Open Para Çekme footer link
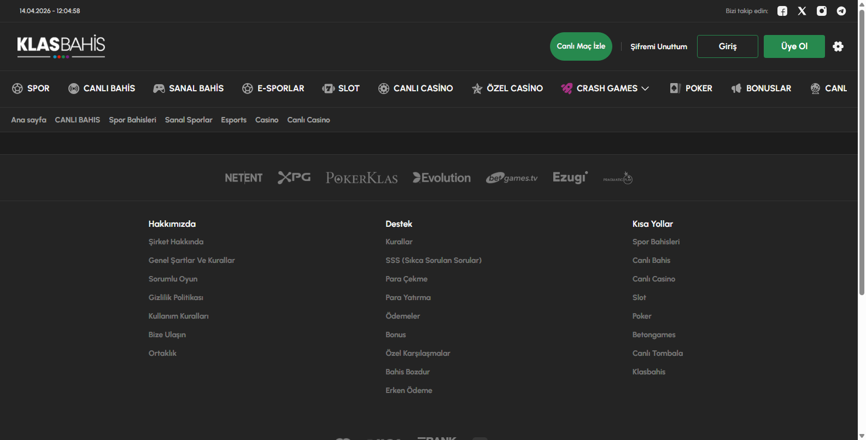866x440 pixels. [407, 279]
